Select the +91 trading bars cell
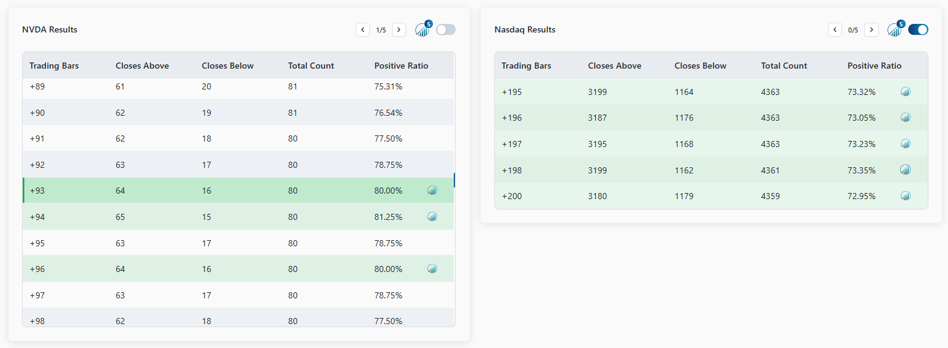The width and height of the screenshot is (948, 348). (37, 138)
